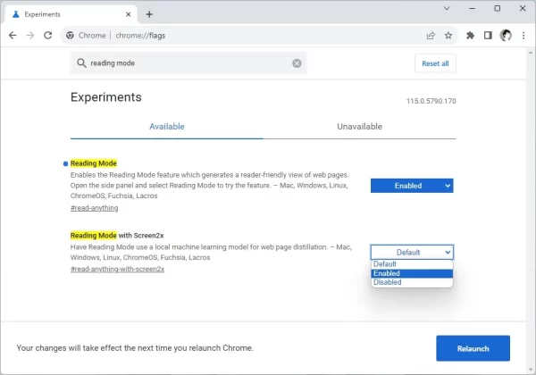The width and height of the screenshot is (536, 375).
Task: Click the page scrollbar down arrow
Action: coord(531,370)
